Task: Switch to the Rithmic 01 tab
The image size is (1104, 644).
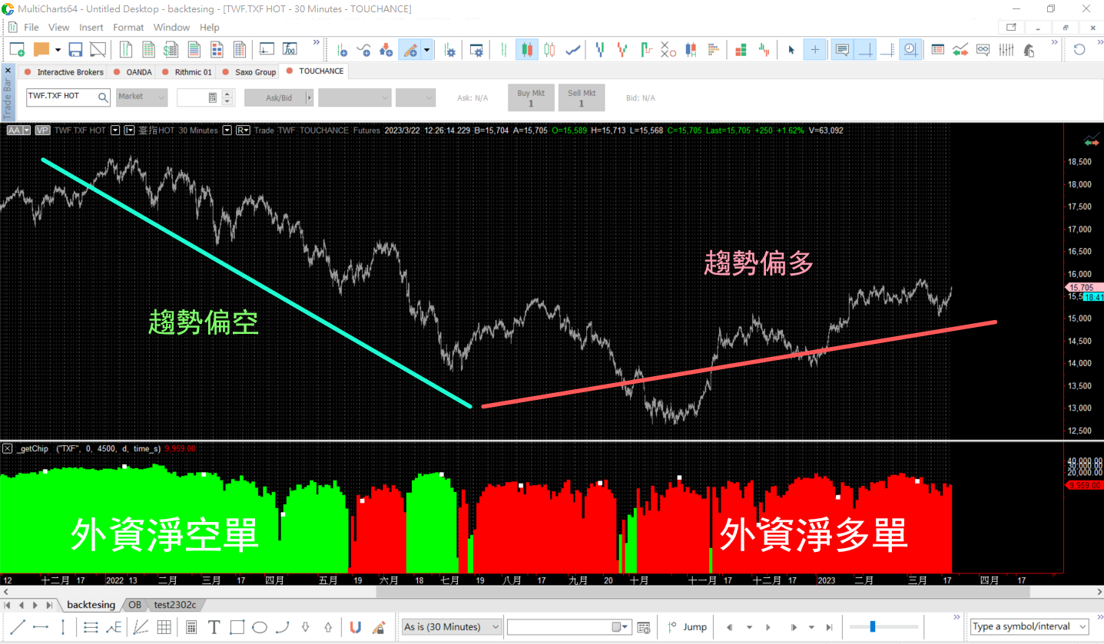Action: pyautogui.click(x=187, y=72)
